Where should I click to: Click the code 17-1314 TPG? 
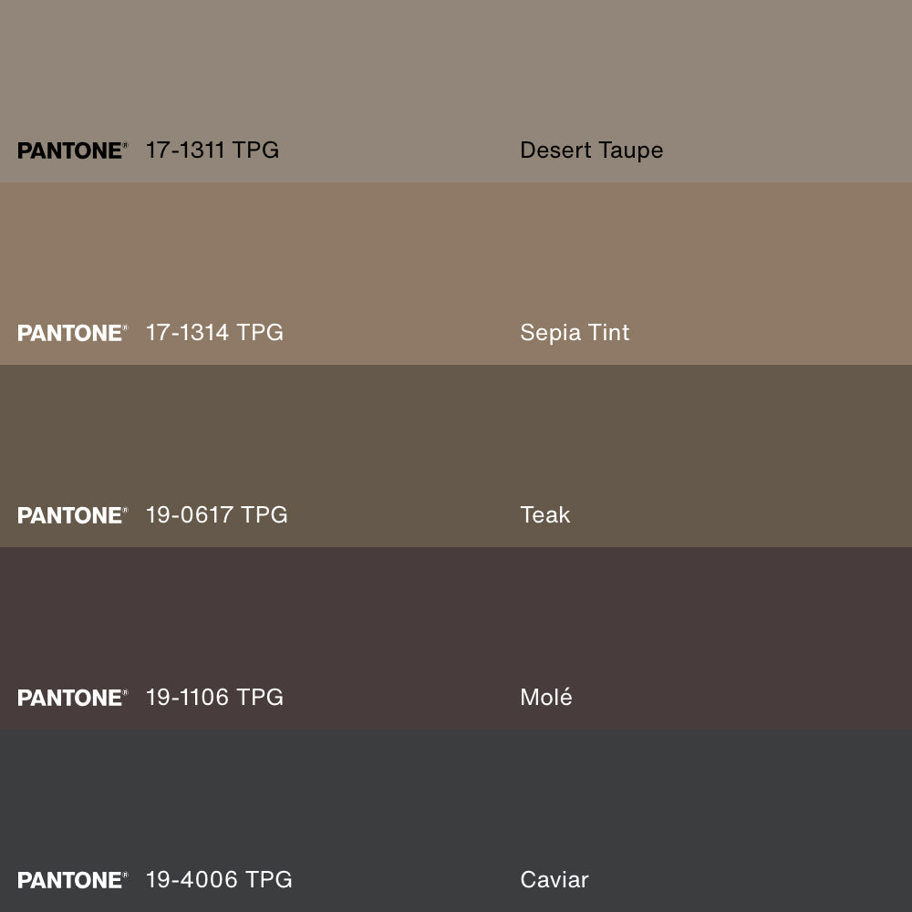coord(214,332)
